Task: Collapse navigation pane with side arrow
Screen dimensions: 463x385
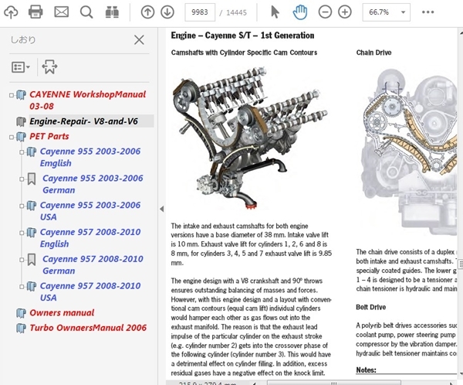Action: (x=162, y=209)
